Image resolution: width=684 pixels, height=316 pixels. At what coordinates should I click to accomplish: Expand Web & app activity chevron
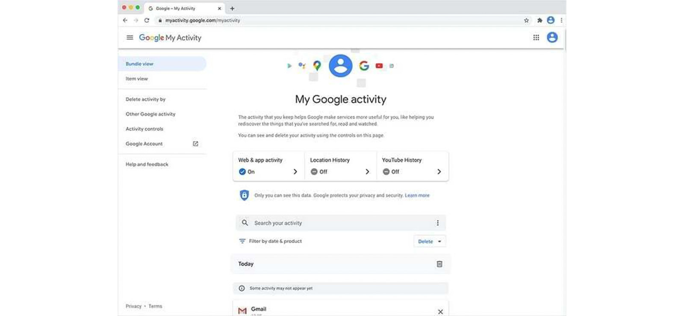tap(295, 172)
